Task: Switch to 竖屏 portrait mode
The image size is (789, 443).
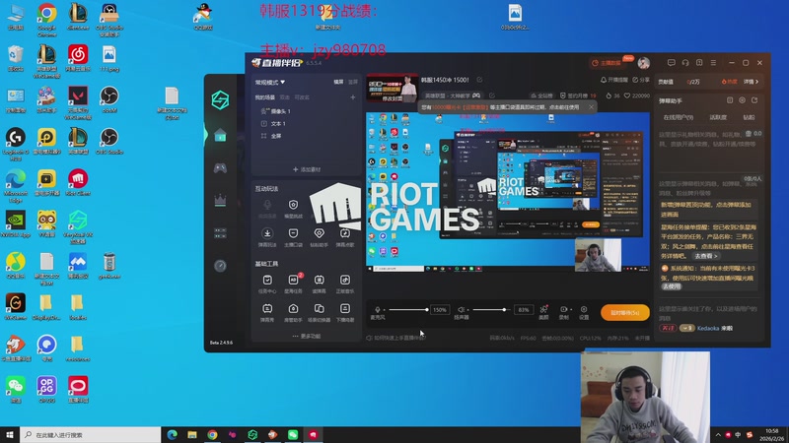Action: coord(353,82)
